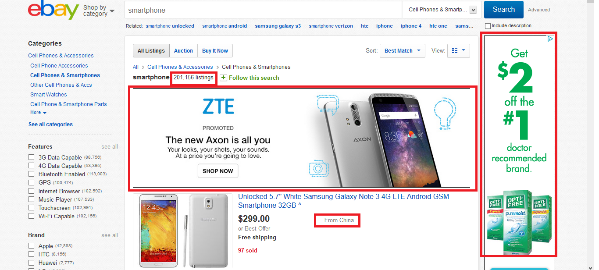
Task: Enable the 3G Data Capable filter
Action: point(31,157)
